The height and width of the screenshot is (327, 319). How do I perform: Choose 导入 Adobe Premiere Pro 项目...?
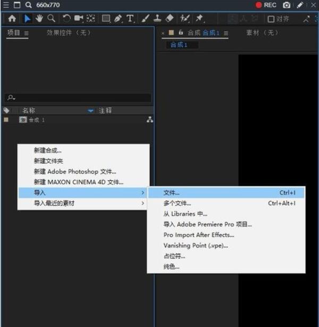pos(226,224)
